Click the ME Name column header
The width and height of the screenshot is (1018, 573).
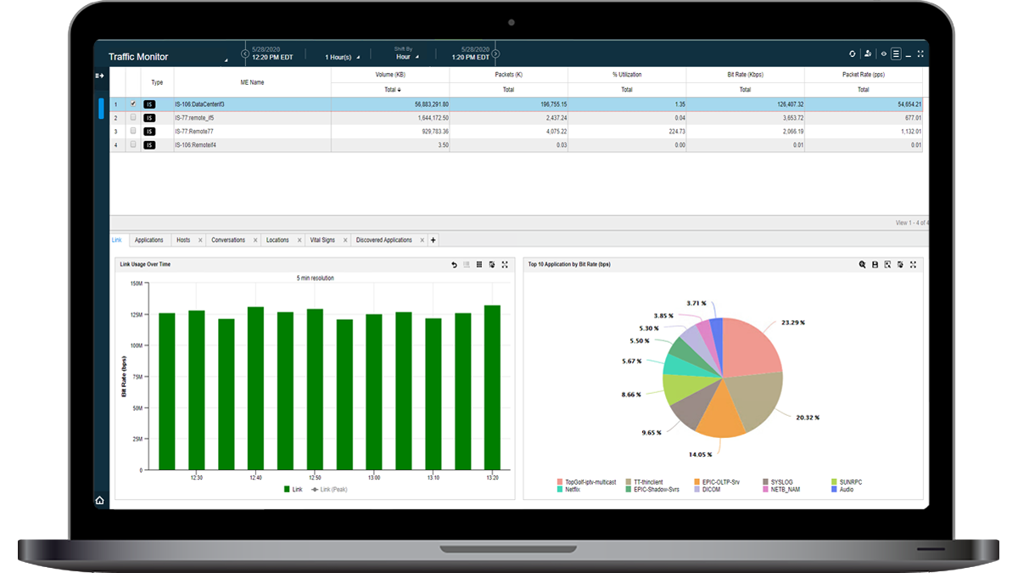click(x=252, y=82)
